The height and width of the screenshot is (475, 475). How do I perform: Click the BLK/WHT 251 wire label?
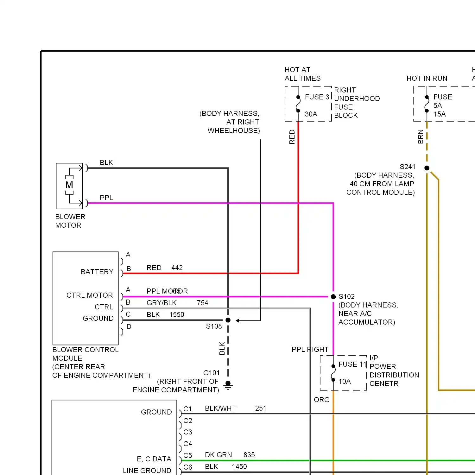(236, 408)
